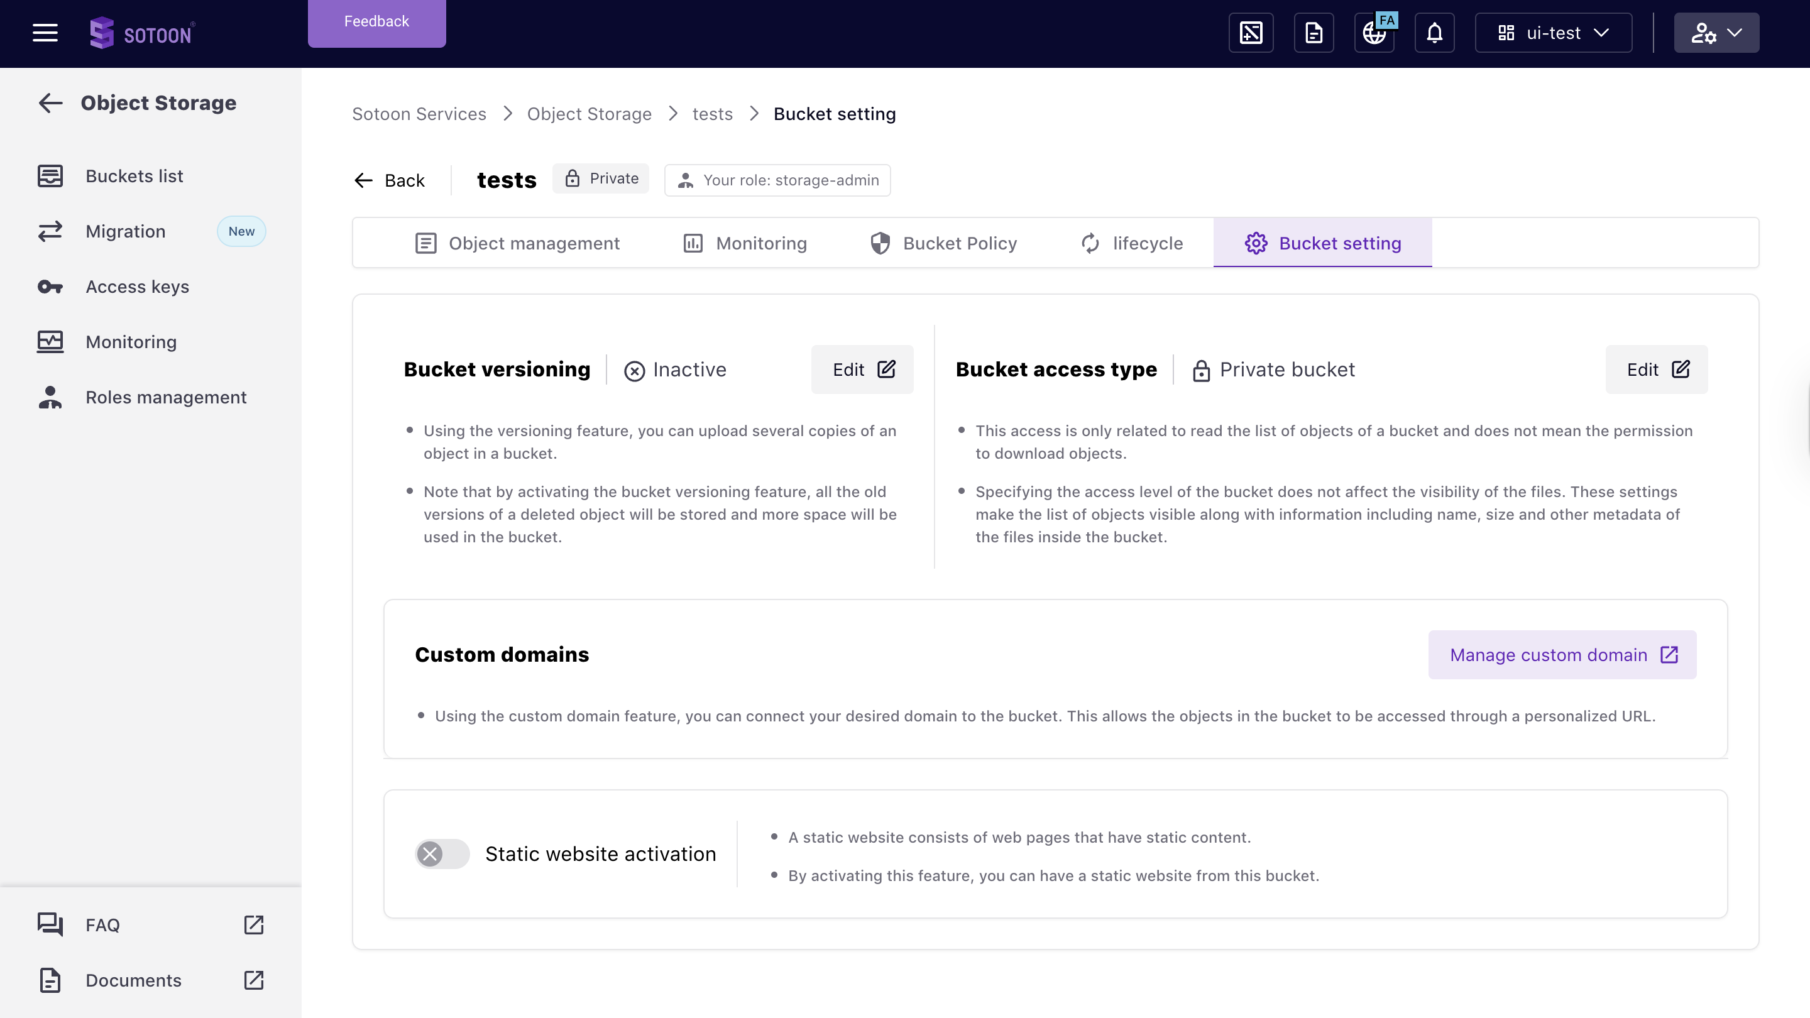The image size is (1810, 1018).
Task: Switch to Object management tab
Action: 517,243
